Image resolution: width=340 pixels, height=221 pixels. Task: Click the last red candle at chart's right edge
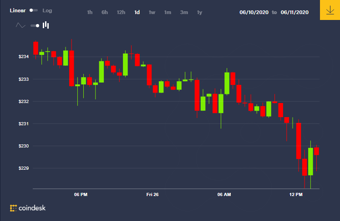pyautogui.click(x=316, y=151)
